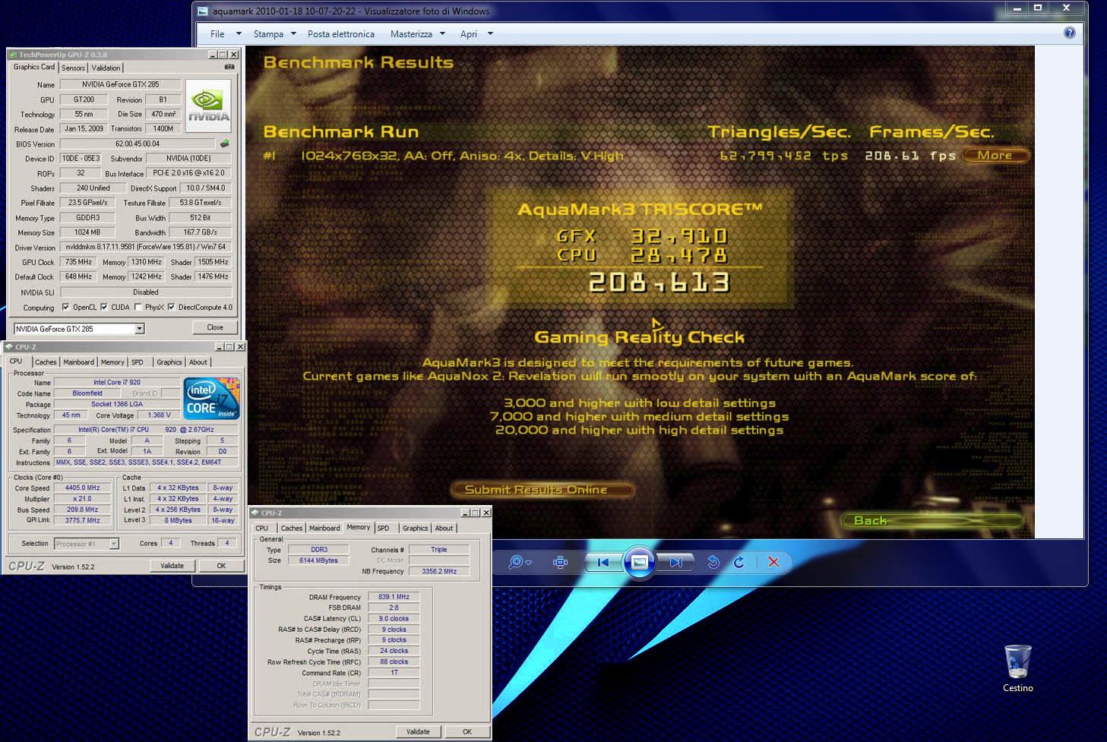This screenshot has width=1107, height=742.
Task: Click the Driver Version field in GPU-Z
Action: (x=146, y=247)
